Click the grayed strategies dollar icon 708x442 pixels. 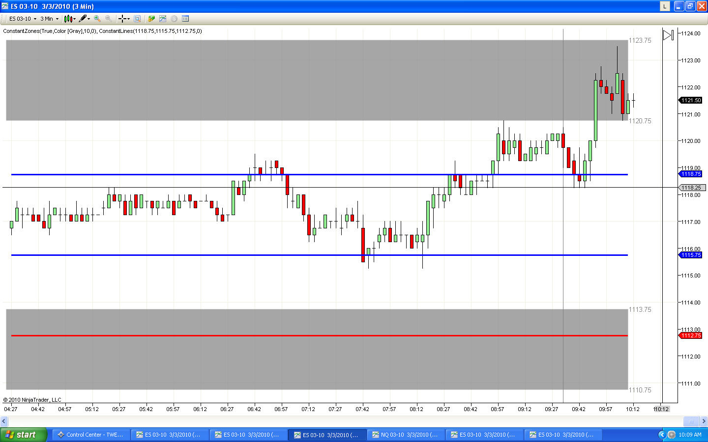point(174,19)
